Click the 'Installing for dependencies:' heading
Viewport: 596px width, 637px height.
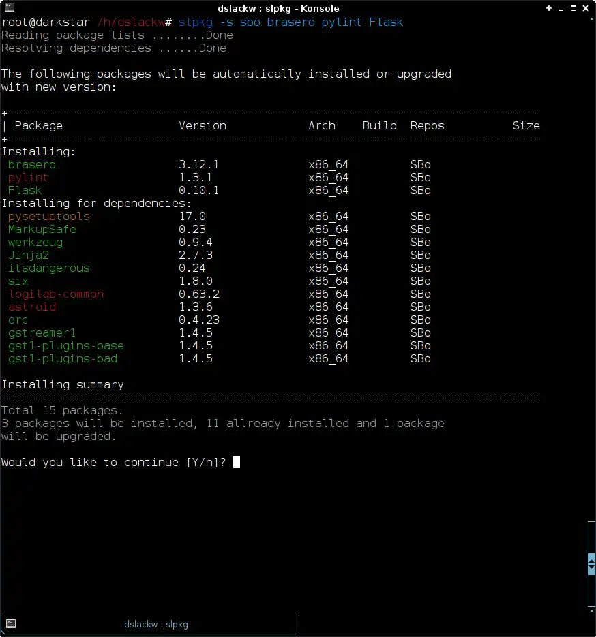coord(96,204)
